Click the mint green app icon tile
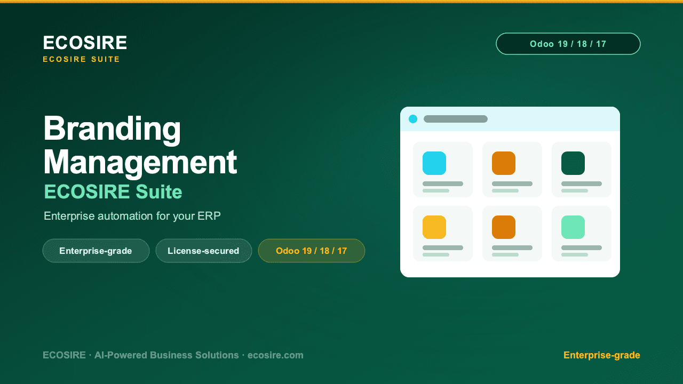The height and width of the screenshot is (384, 683). (x=573, y=227)
